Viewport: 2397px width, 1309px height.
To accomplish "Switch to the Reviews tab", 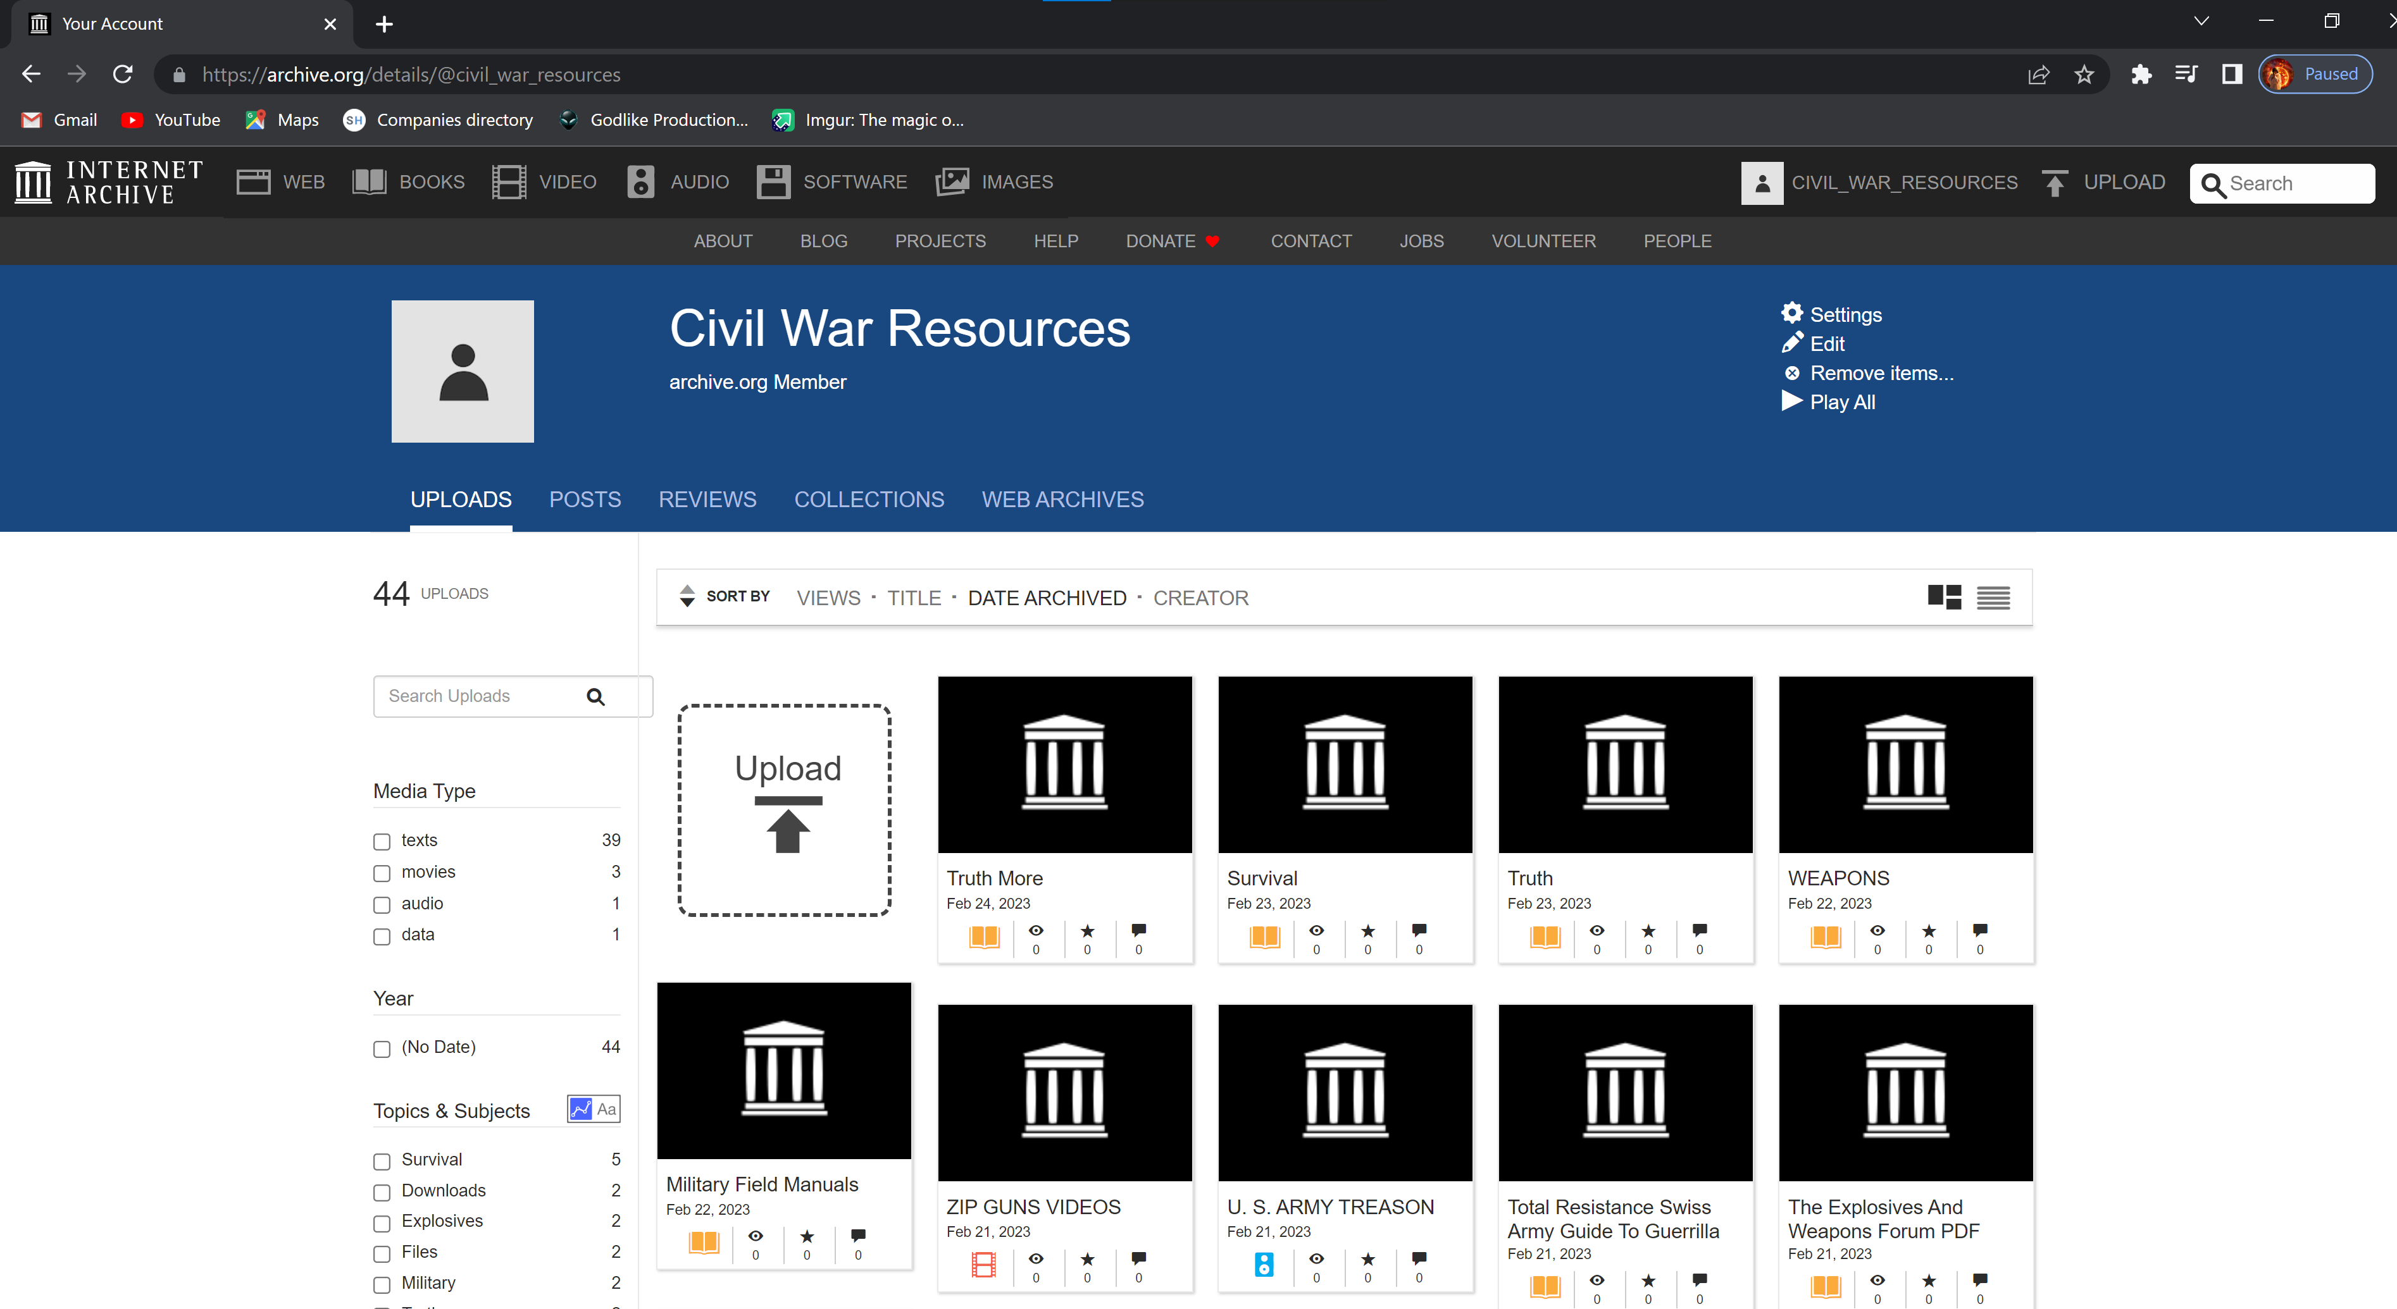I will 707,499.
